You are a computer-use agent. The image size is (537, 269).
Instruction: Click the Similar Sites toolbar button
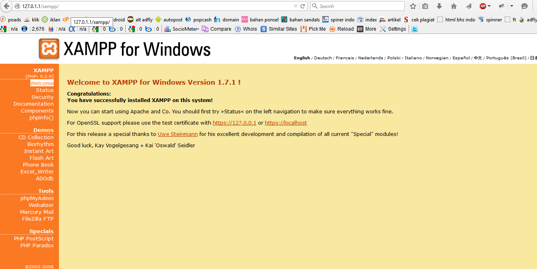[x=279, y=29]
